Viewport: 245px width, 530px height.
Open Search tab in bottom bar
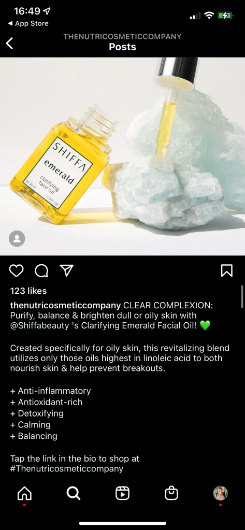pyautogui.click(x=74, y=494)
